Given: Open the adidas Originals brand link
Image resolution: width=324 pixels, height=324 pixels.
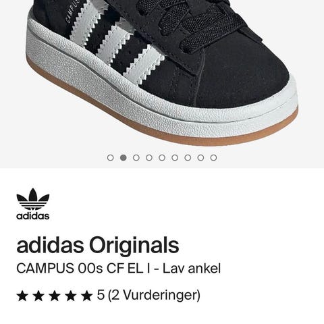Looking at the screenshot, I should pyautogui.click(x=98, y=246).
